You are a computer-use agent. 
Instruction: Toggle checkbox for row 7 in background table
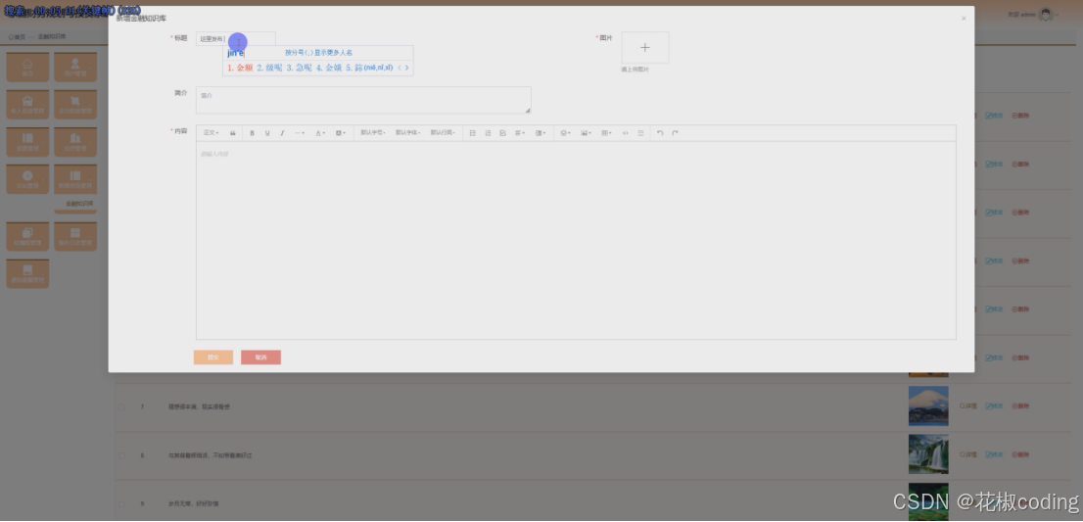click(121, 407)
